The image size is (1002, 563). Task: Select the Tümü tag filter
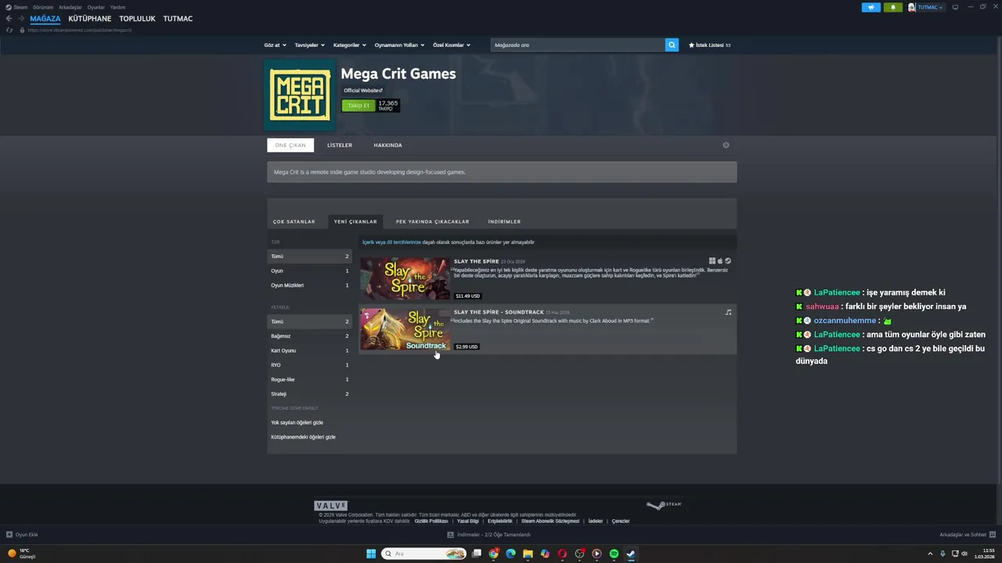pos(310,322)
